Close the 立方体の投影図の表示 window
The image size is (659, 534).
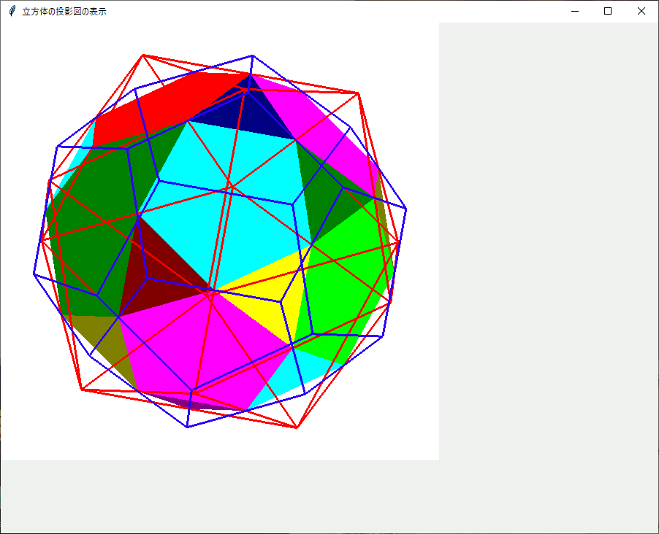click(641, 12)
